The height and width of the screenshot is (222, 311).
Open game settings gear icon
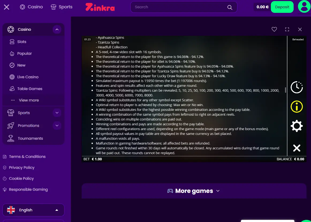(x=297, y=126)
